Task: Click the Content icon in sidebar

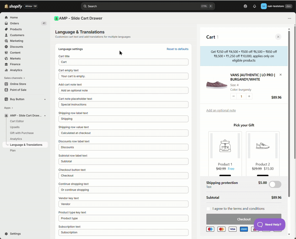Action: point(6,53)
